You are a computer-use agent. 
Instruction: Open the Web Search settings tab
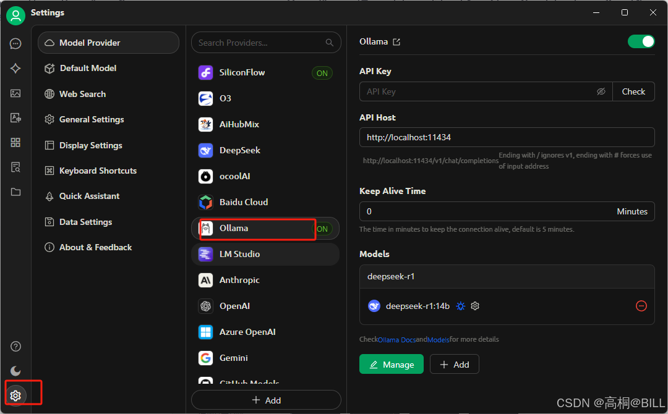(x=109, y=94)
